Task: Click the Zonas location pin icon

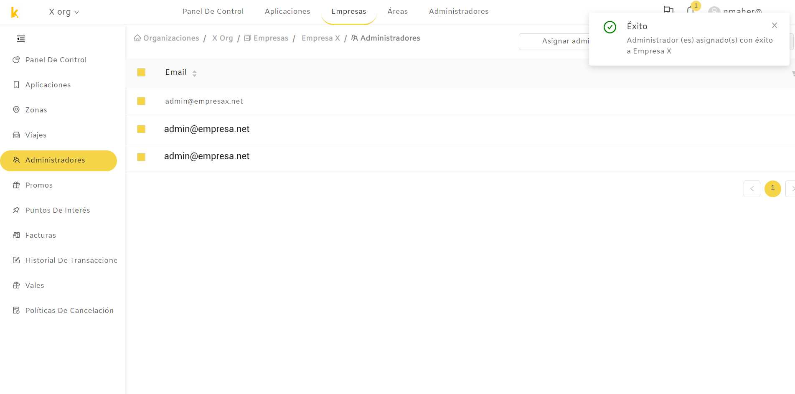Action: (x=16, y=110)
